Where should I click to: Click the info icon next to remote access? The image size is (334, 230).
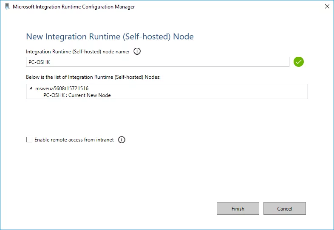click(122, 140)
